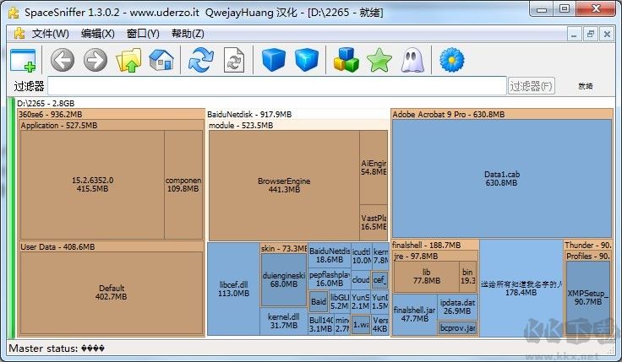Select the Bull140 3.1MB block
The height and width of the screenshot is (362, 622).
321,324
